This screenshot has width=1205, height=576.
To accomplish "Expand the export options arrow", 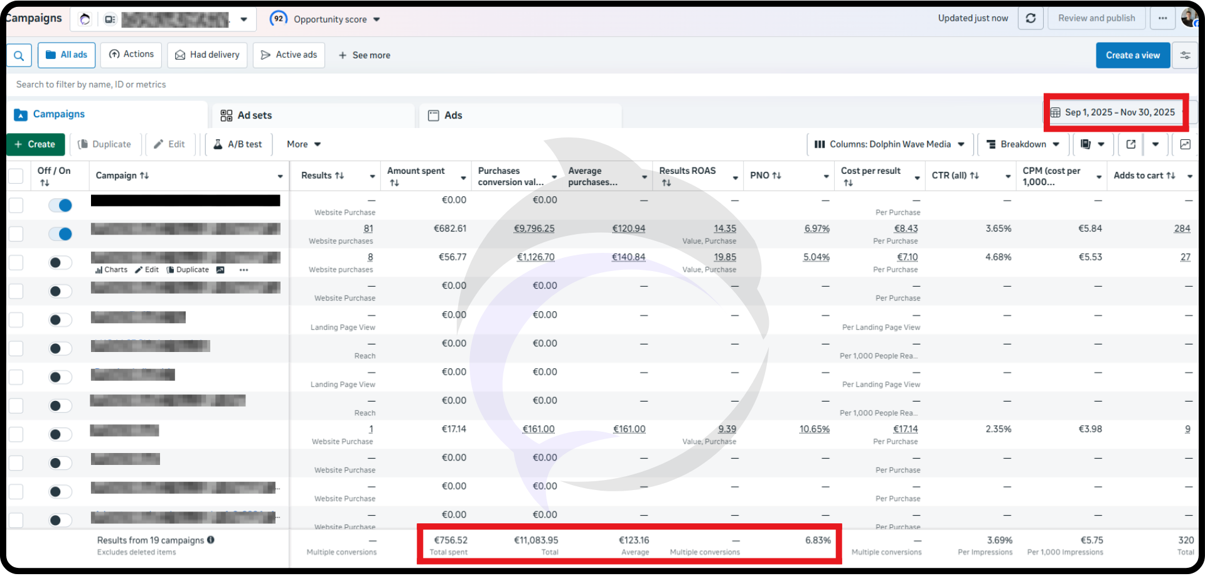I will pyautogui.click(x=1155, y=144).
